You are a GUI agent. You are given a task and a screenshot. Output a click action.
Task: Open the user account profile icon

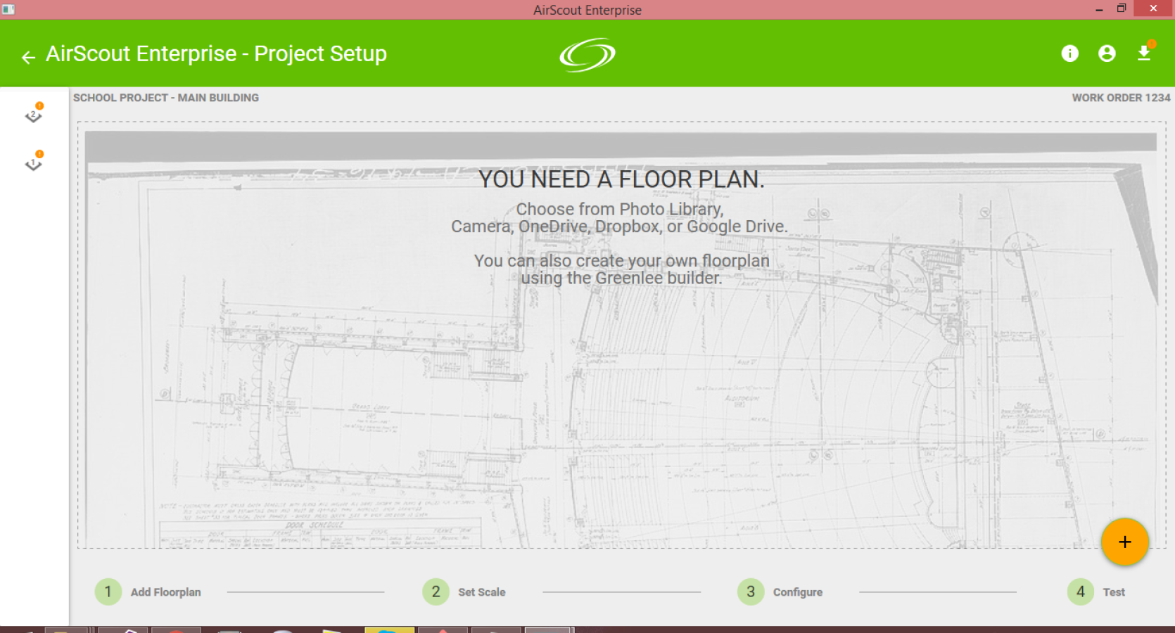(1107, 53)
